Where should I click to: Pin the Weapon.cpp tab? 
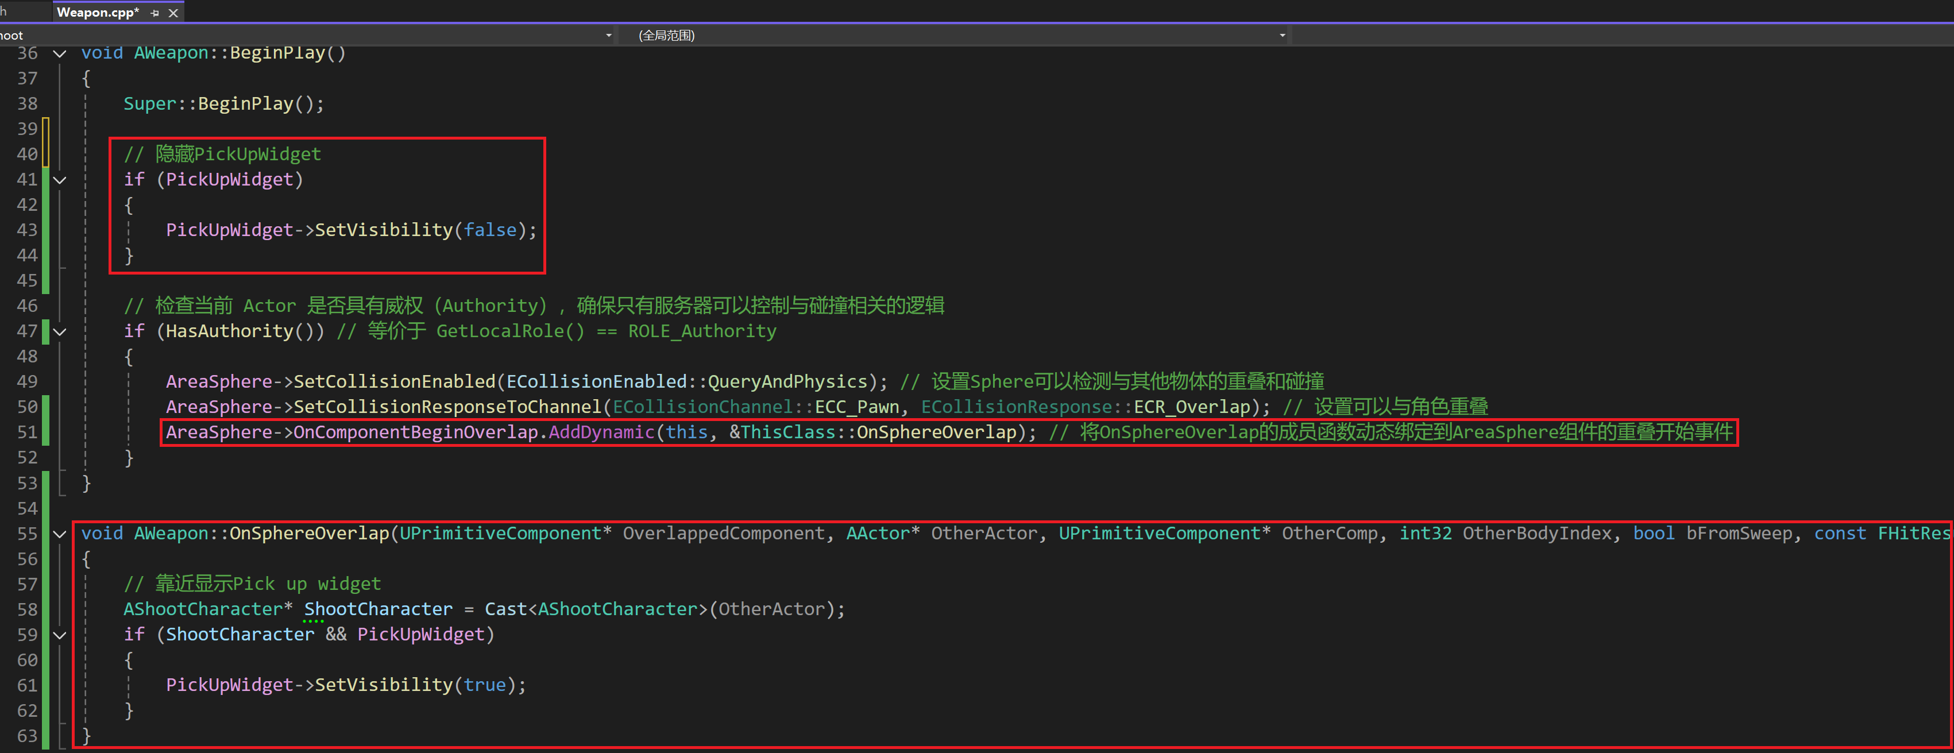click(156, 13)
